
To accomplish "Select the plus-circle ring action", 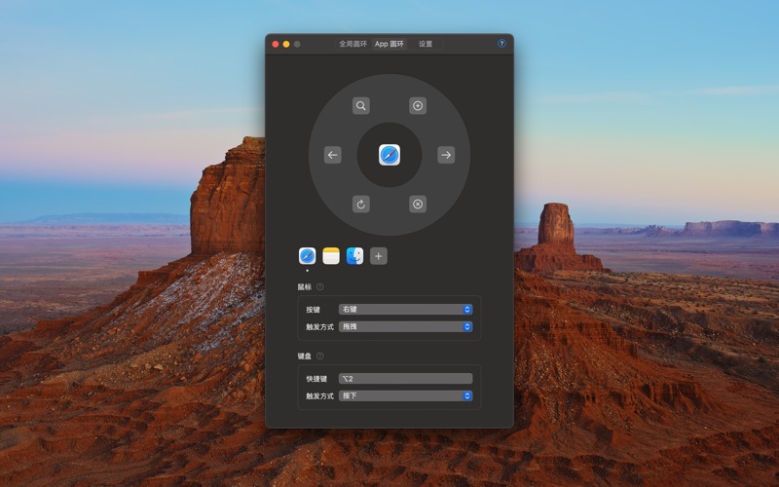I will pyautogui.click(x=418, y=106).
